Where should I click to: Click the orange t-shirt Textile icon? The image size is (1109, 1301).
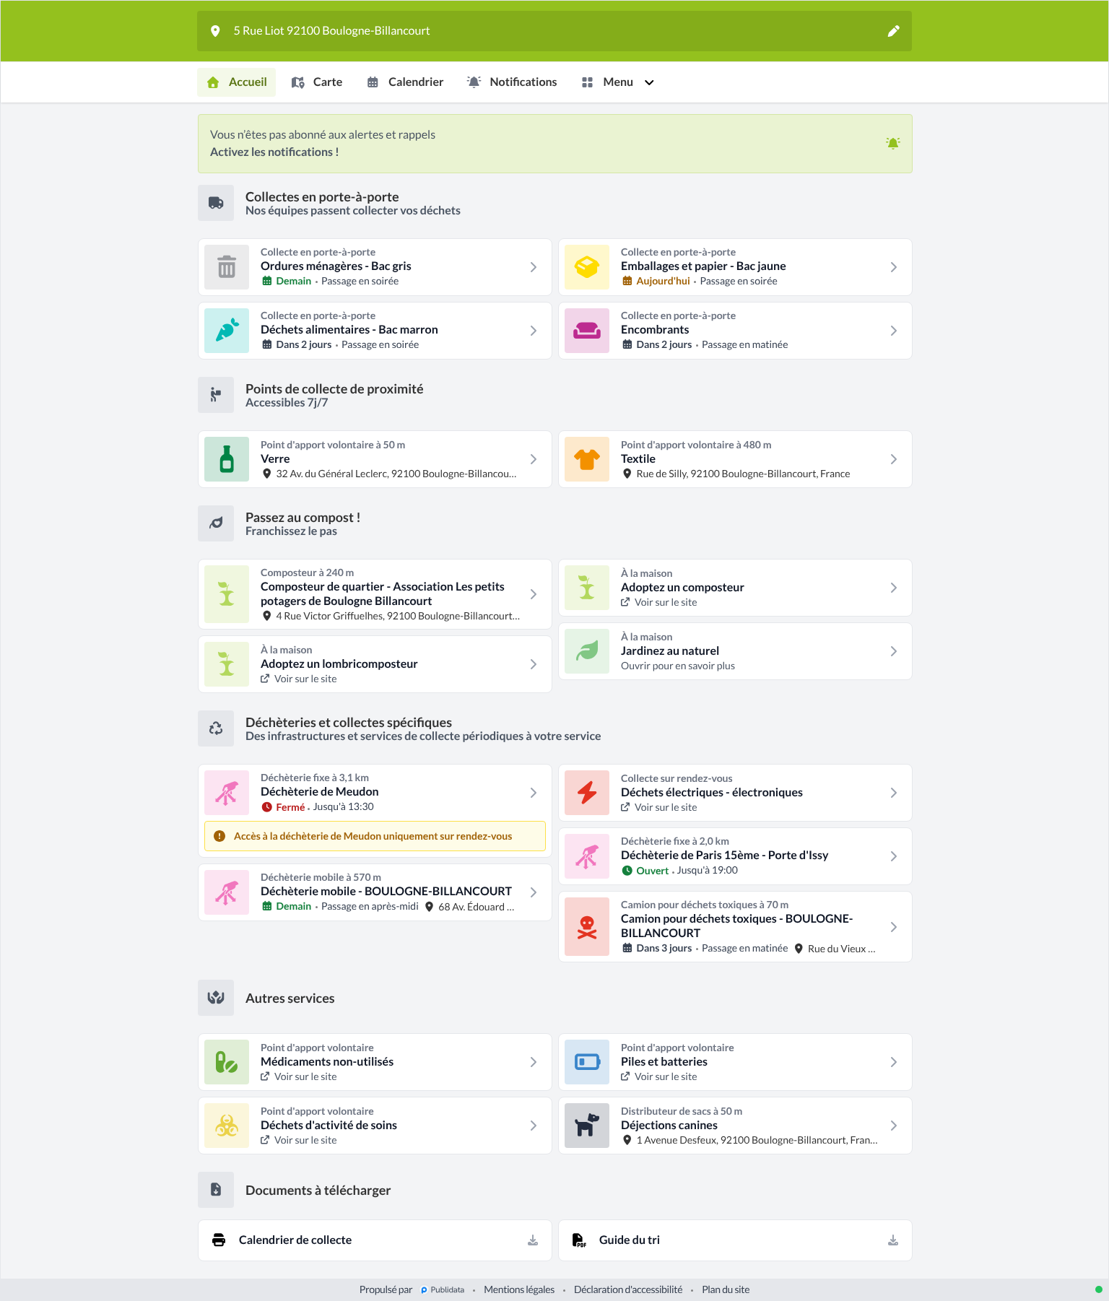point(587,459)
